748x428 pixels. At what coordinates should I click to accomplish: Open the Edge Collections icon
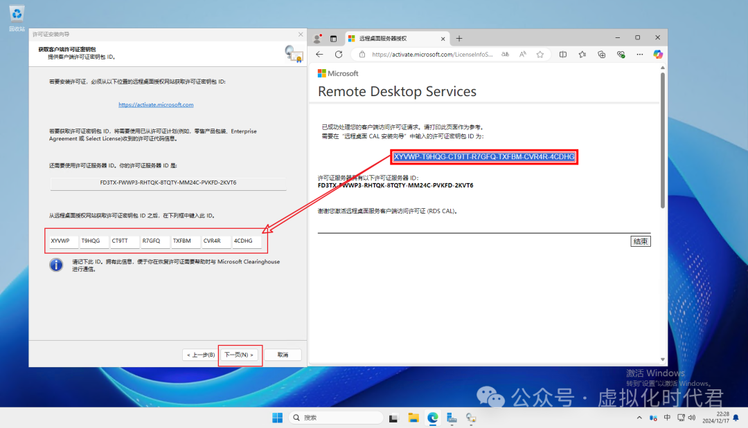tap(602, 54)
